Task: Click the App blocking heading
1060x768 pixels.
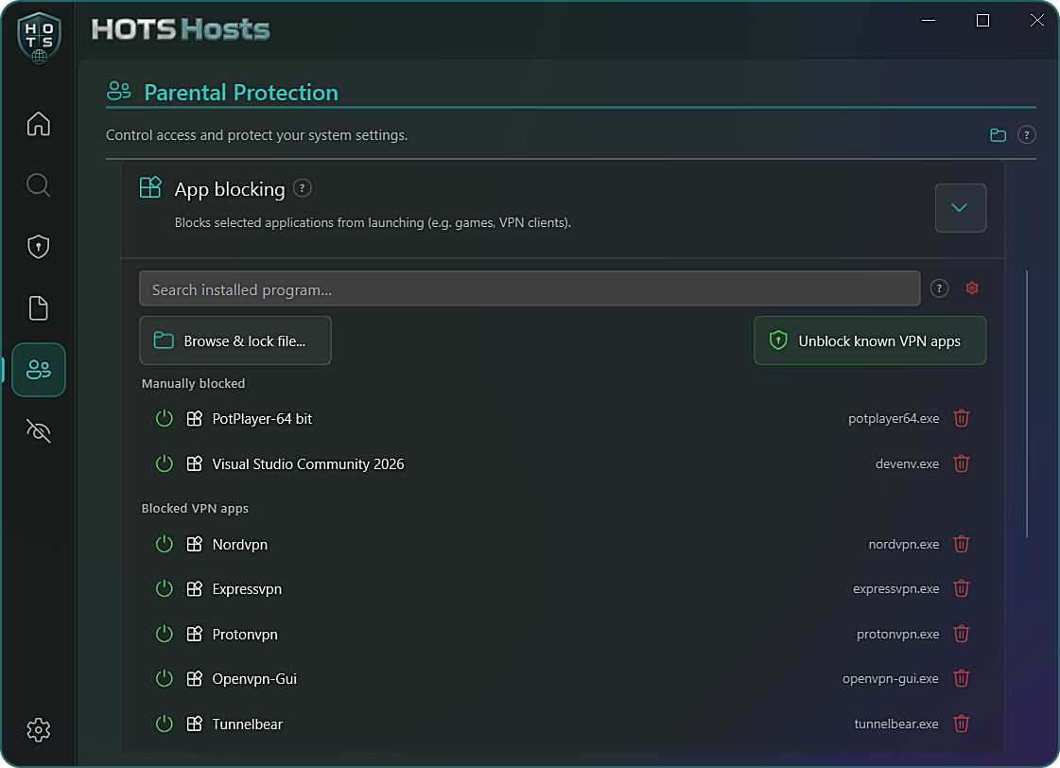Action: (230, 189)
